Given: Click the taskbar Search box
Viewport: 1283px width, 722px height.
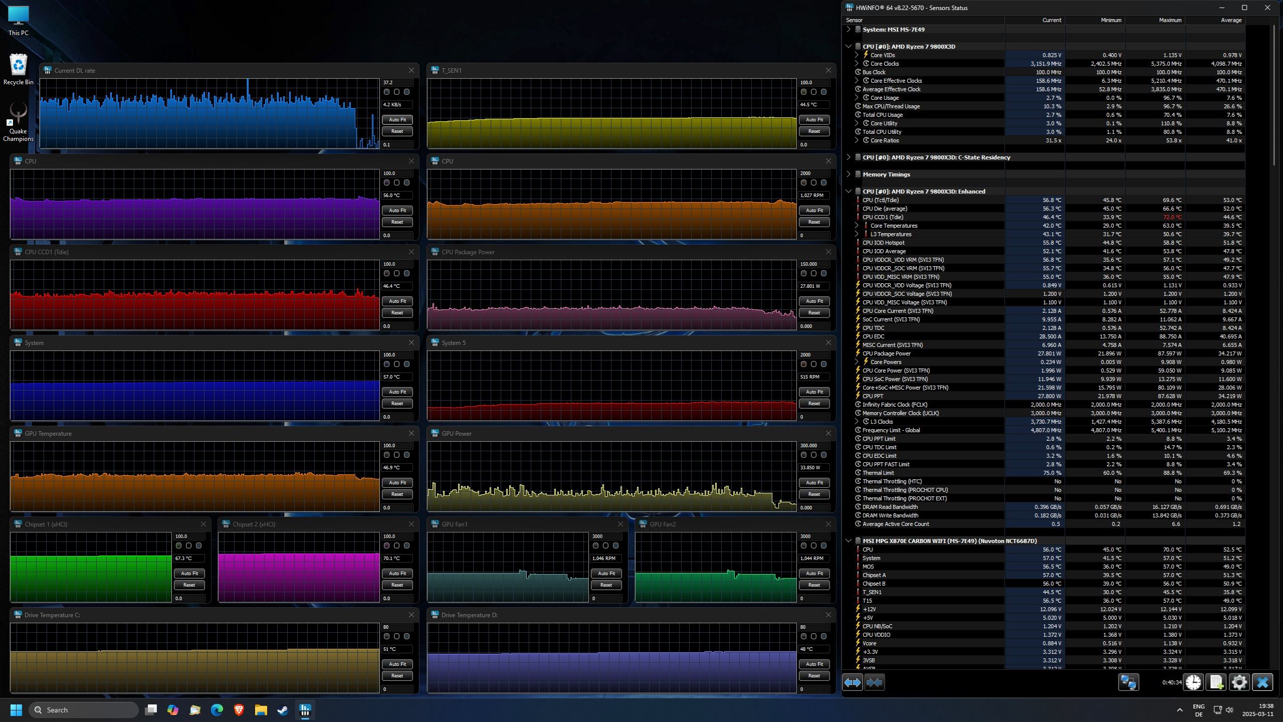Looking at the screenshot, I should pyautogui.click(x=84, y=710).
